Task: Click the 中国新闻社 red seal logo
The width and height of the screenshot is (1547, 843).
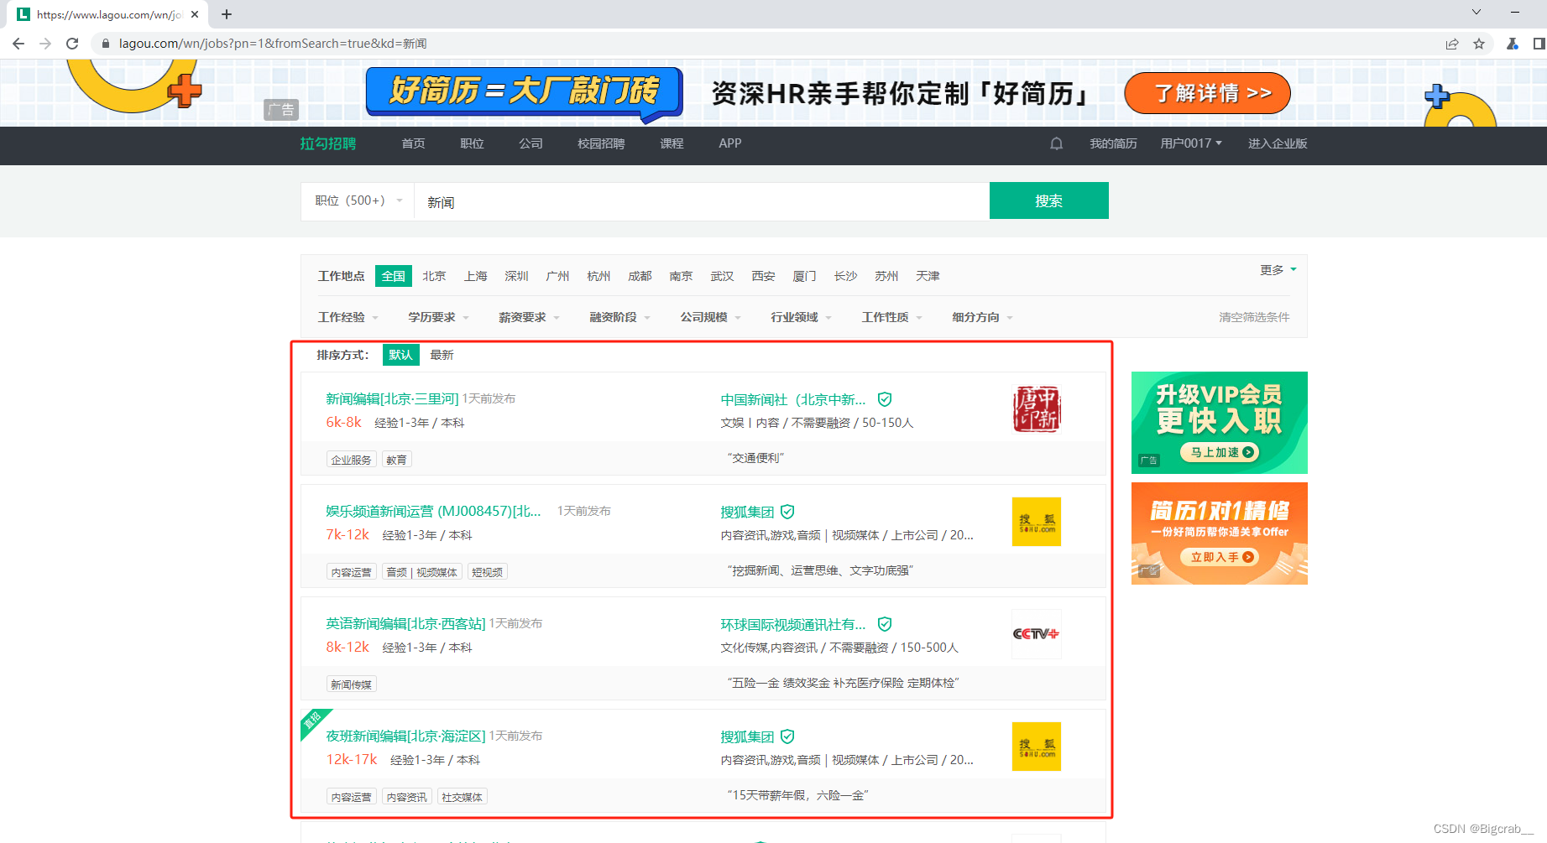Action: point(1036,408)
